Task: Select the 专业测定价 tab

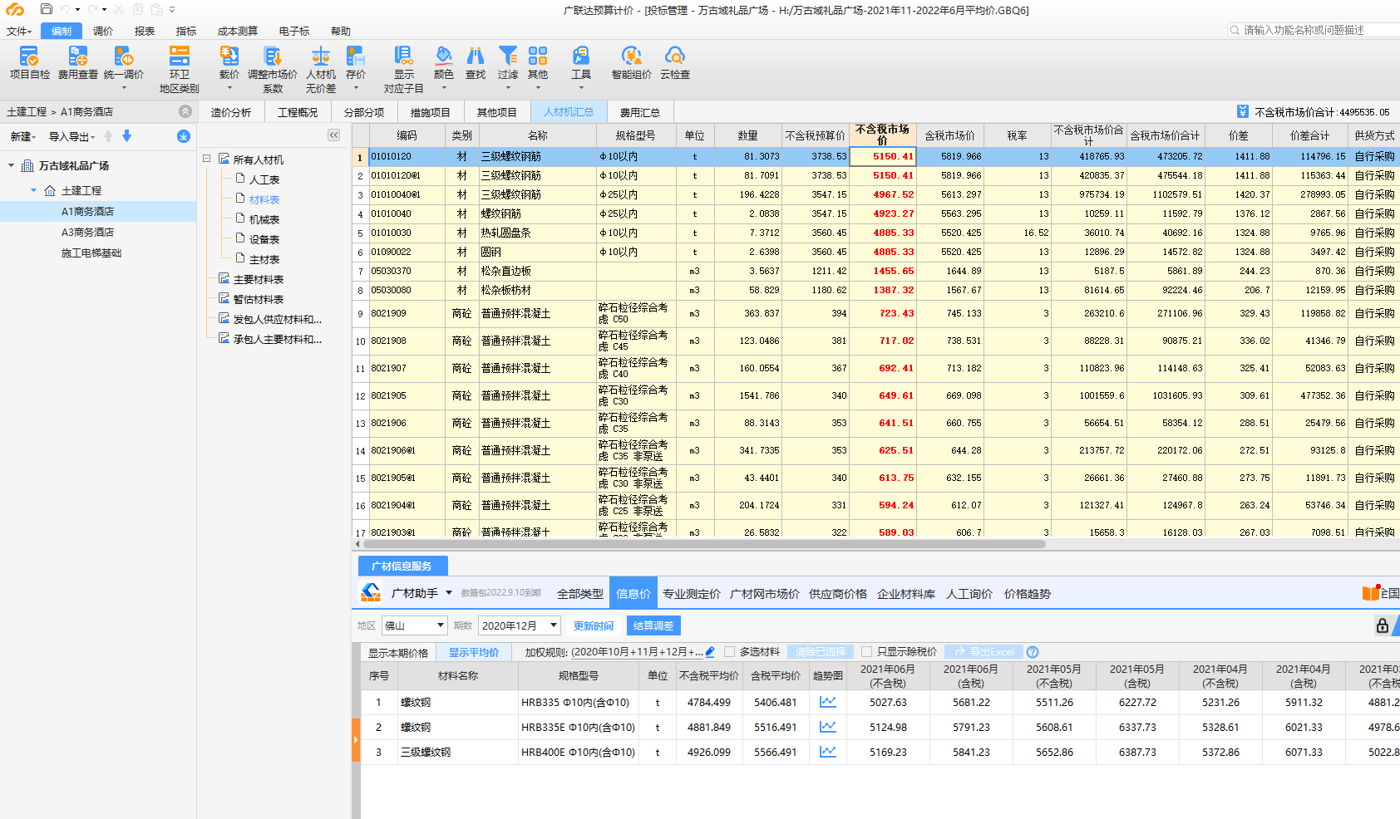Action: click(692, 593)
